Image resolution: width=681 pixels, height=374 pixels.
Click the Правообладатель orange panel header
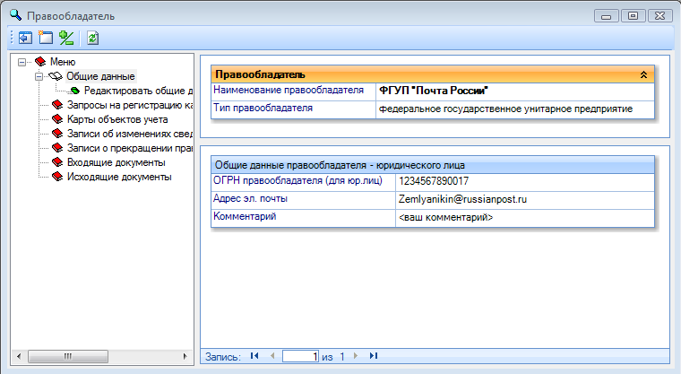pyautogui.click(x=433, y=74)
